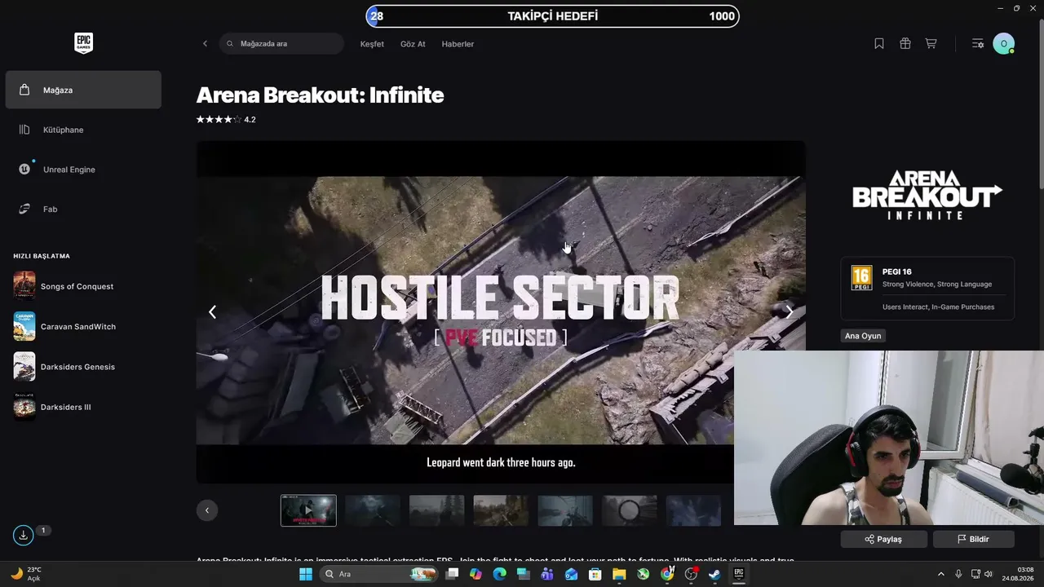Show previous media slide in the carousel
1044x587 pixels.
pos(212,311)
